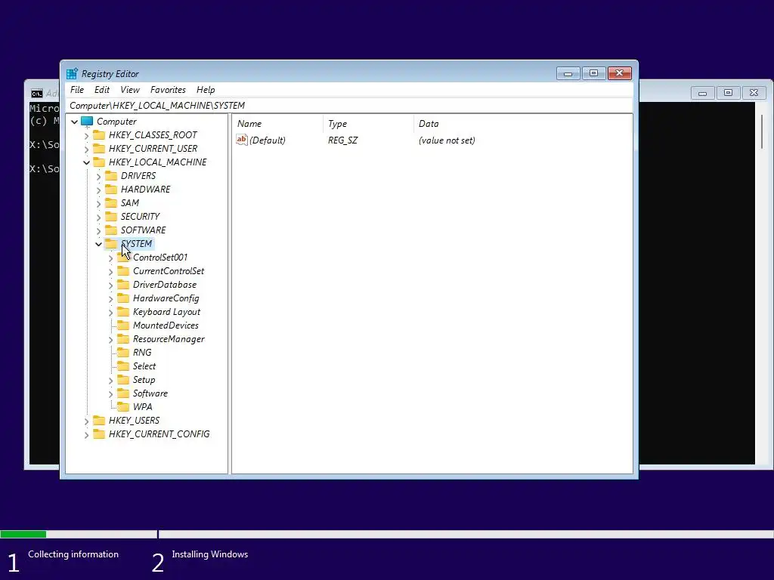
Task: Click the registry path address bar
Action: click(x=348, y=106)
